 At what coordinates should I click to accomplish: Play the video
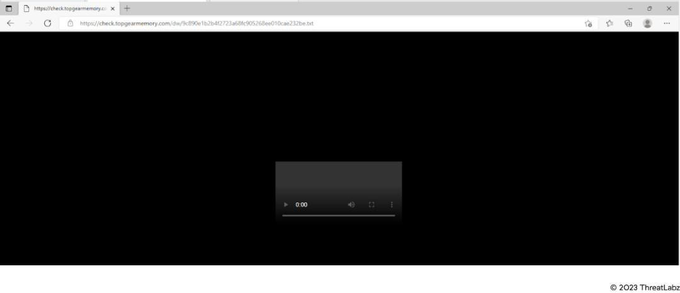286,205
